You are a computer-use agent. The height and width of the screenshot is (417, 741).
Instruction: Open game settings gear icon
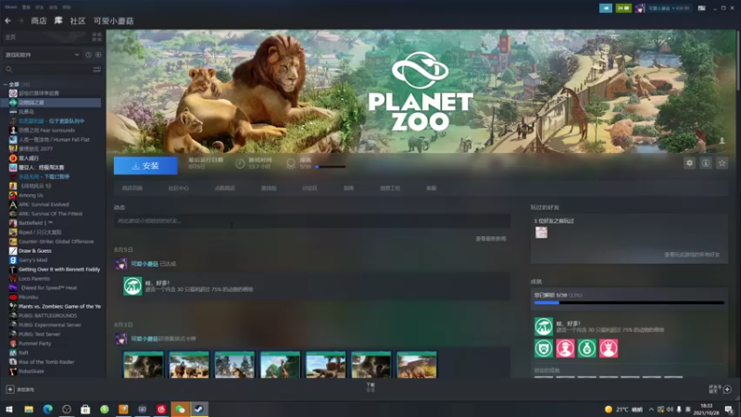pyautogui.click(x=689, y=163)
